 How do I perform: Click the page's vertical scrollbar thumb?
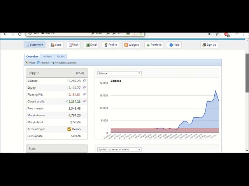click(x=247, y=73)
